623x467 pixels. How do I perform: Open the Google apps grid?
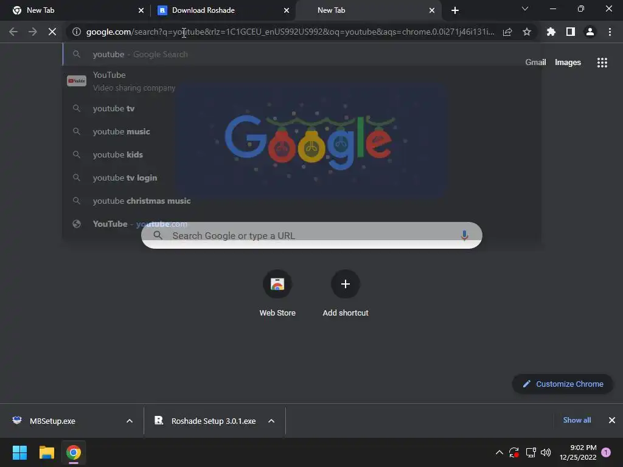pyautogui.click(x=602, y=63)
